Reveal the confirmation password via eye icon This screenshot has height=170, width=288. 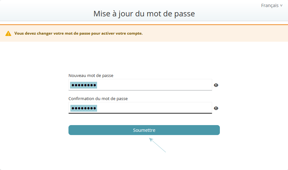[x=216, y=108]
